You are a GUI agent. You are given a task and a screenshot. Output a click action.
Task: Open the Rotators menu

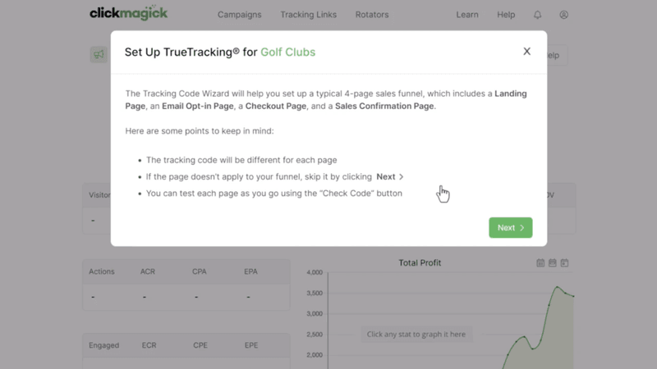pyautogui.click(x=372, y=15)
